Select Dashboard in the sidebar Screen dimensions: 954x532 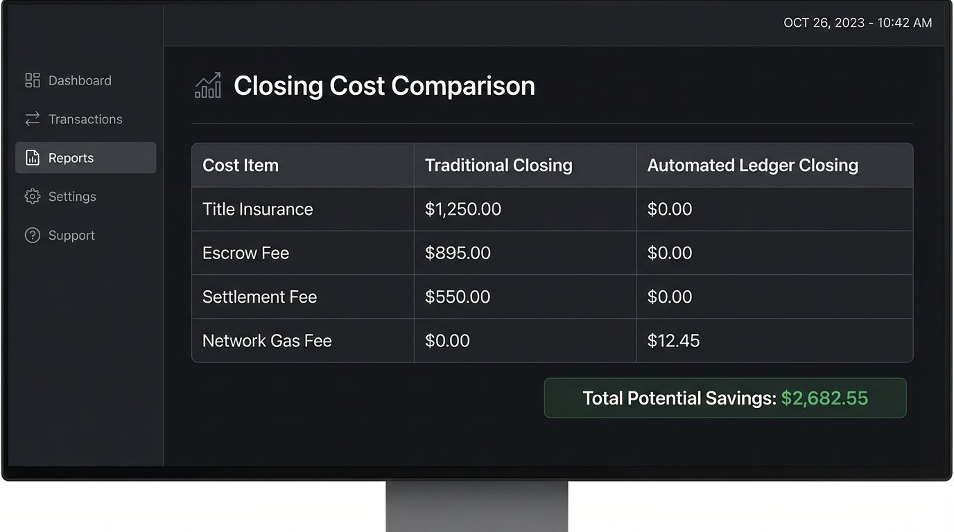tap(80, 80)
